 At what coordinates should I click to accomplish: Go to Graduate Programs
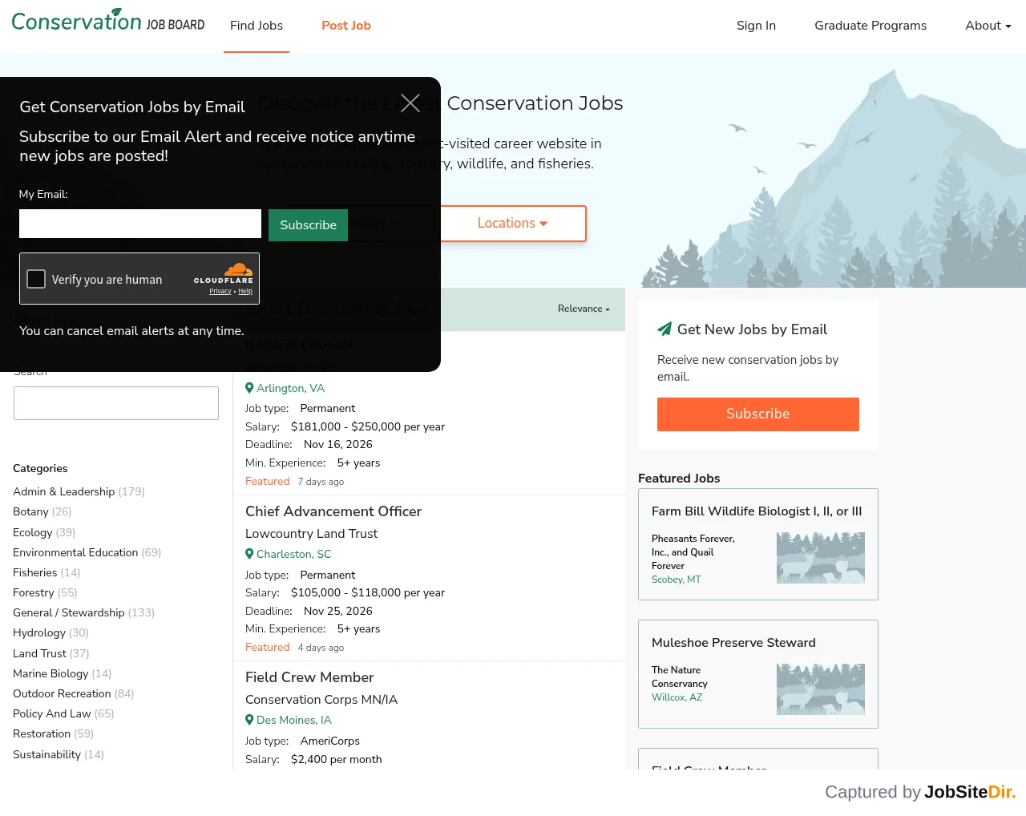(870, 26)
